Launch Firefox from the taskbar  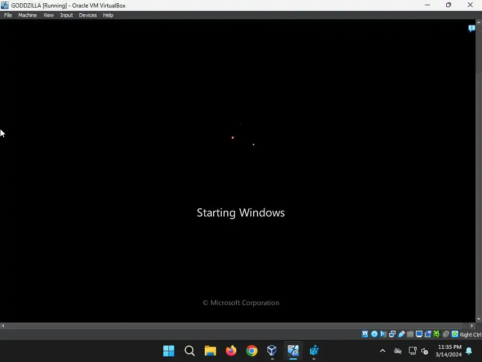coord(231,351)
